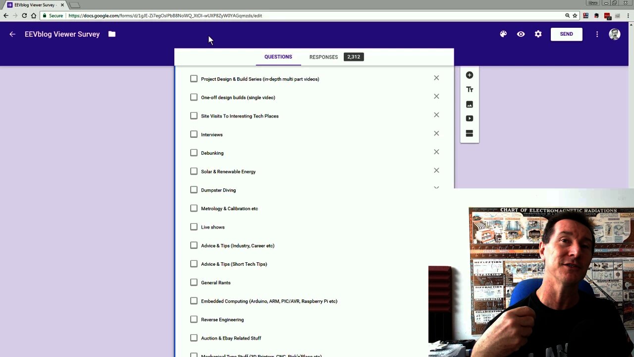Screen dimensions: 634x357
Task: Reload the page in browser
Action: [24, 15]
